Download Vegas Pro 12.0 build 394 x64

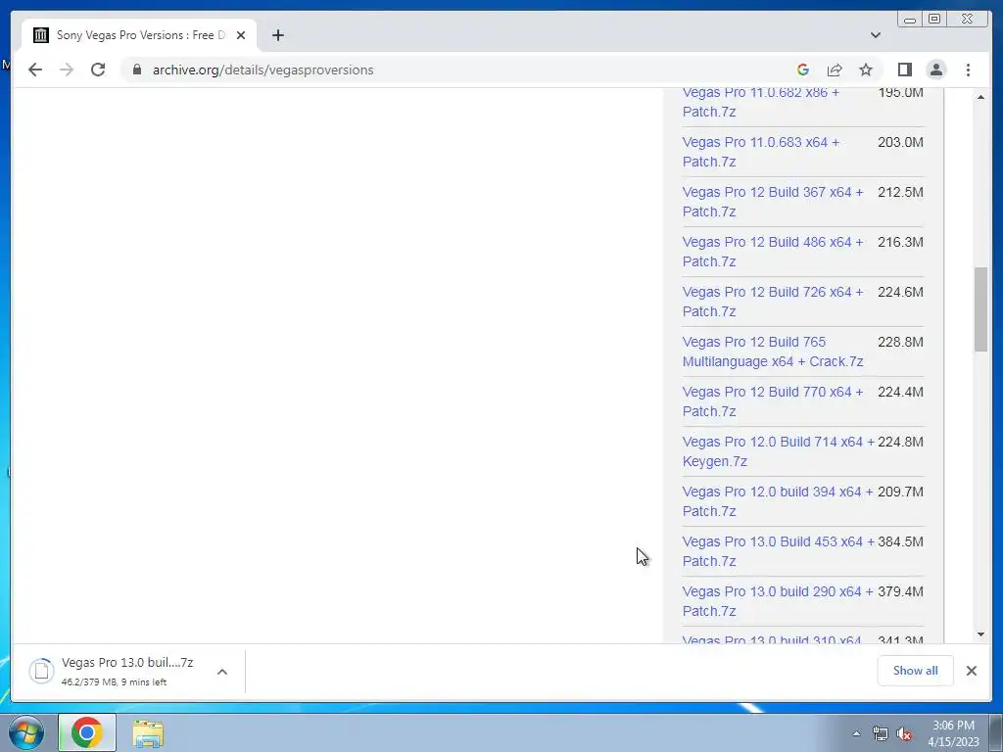[778, 500]
